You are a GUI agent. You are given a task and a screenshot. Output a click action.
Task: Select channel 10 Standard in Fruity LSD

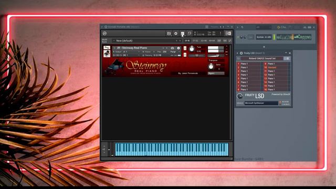click(x=277, y=67)
